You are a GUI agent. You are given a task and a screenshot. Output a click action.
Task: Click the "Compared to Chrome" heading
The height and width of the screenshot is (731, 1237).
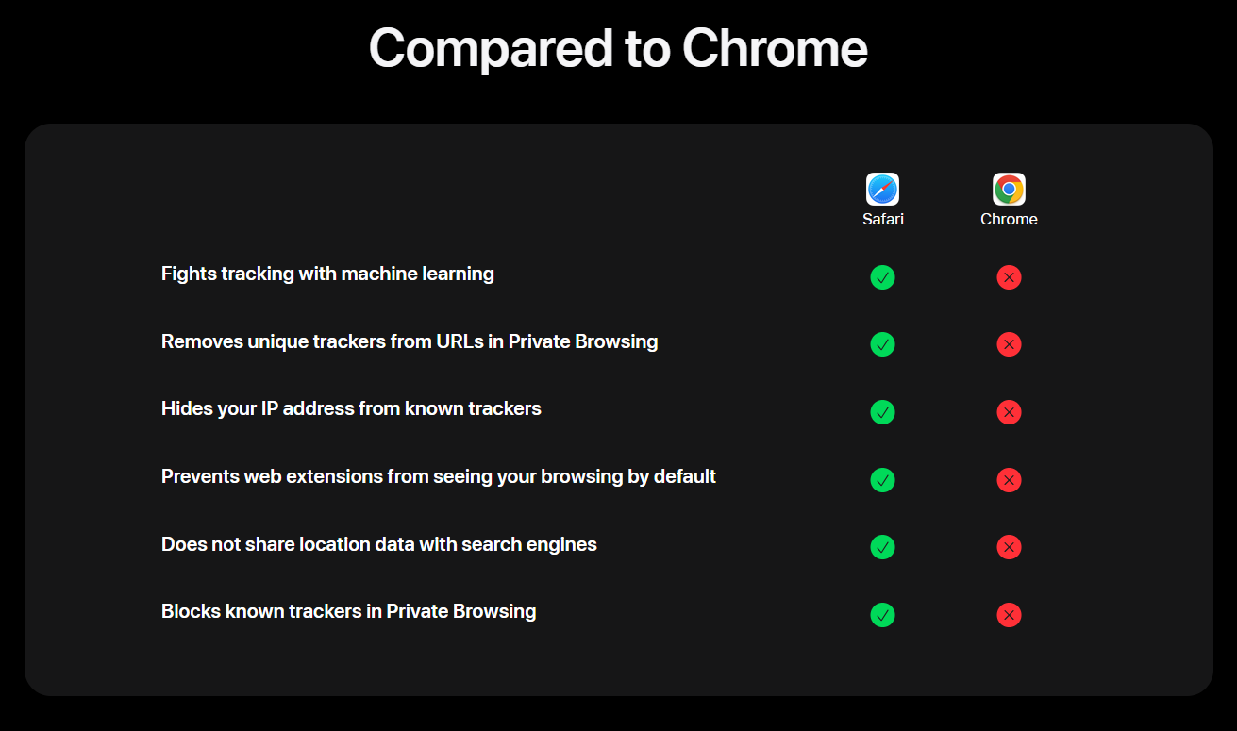(618, 47)
